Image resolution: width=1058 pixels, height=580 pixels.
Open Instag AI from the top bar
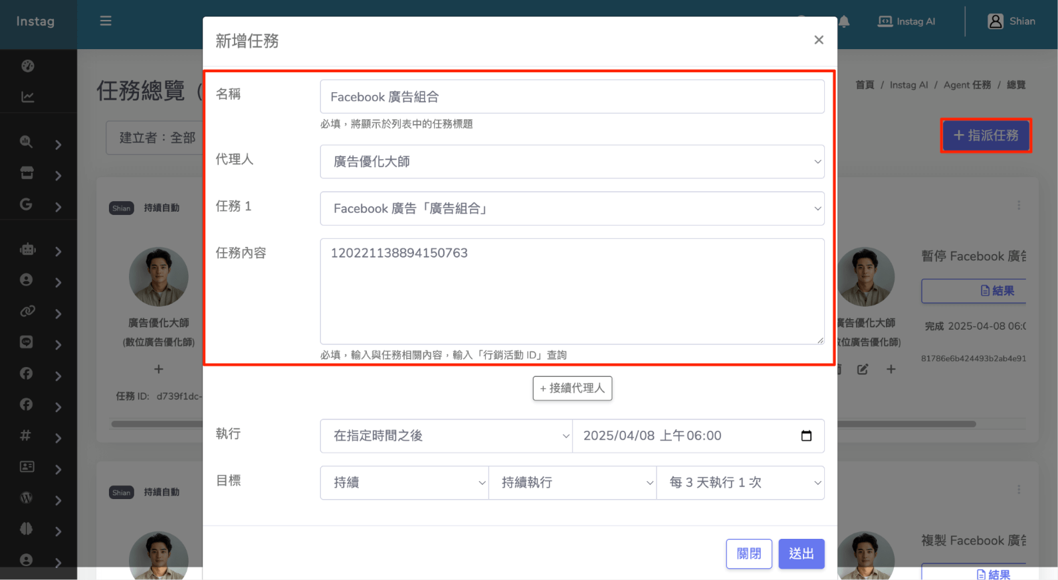coord(906,21)
